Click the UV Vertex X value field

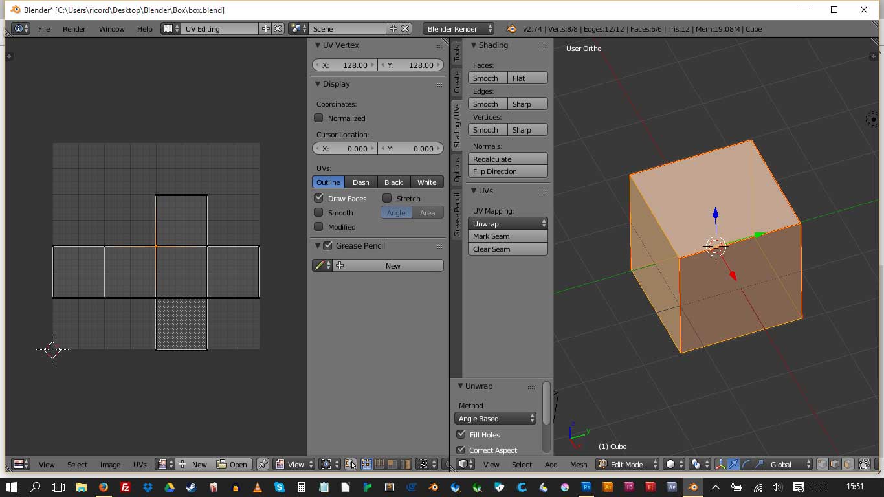point(345,65)
